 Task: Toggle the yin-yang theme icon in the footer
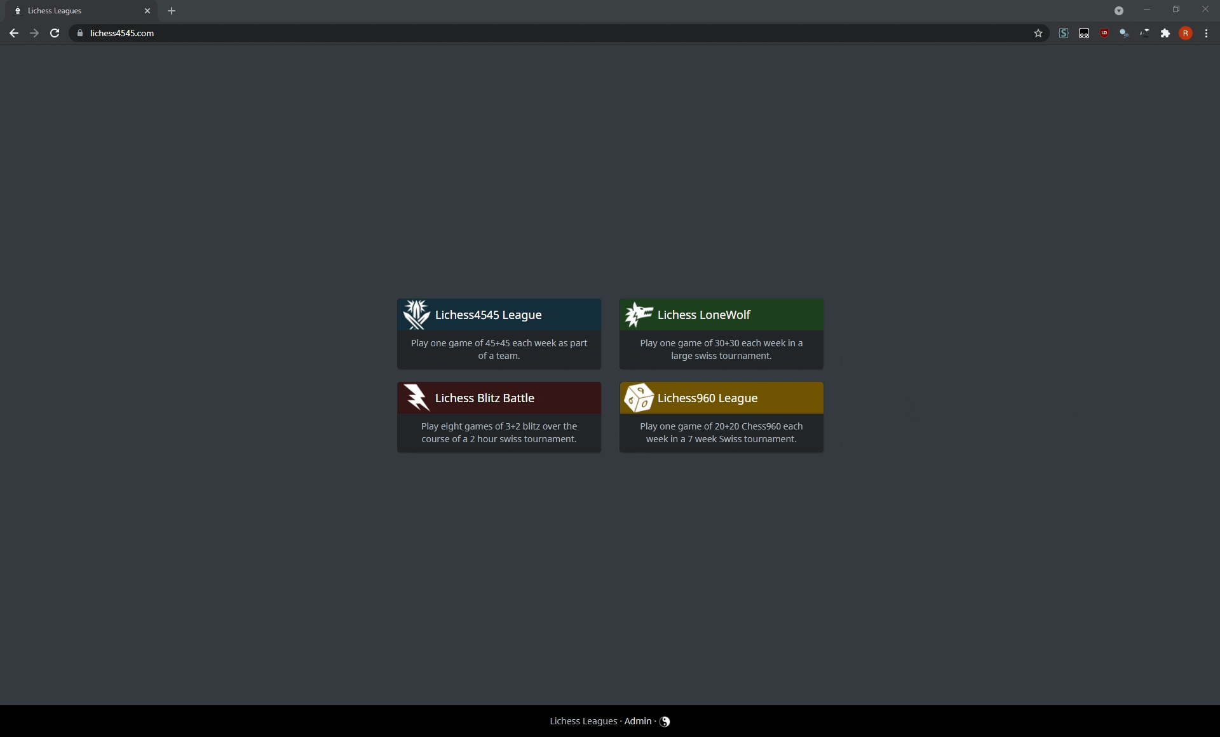[665, 722]
